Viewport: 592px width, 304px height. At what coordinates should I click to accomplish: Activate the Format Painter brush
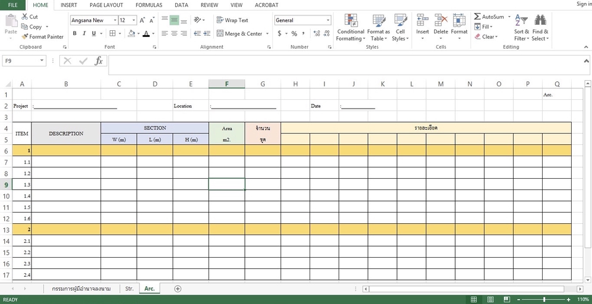25,36
